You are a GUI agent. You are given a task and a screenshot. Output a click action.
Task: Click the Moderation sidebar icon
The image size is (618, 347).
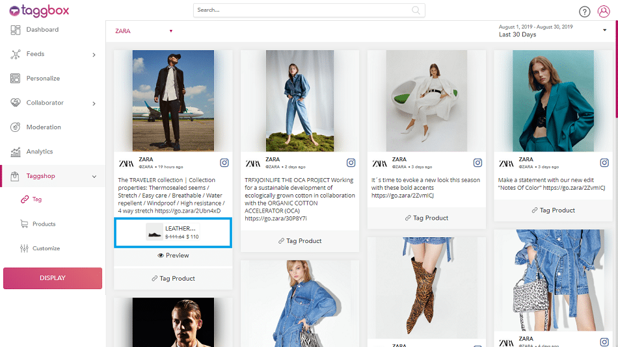[15, 127]
